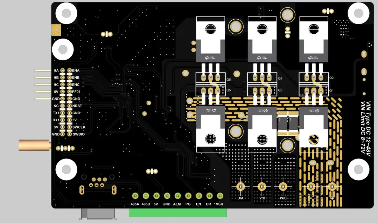Select the Q2 transistor designator
This screenshot has width=378, height=223.
click(x=331, y=78)
